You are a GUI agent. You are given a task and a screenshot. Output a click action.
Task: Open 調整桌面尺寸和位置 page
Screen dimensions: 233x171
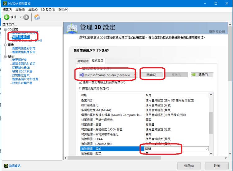[x=25, y=79]
